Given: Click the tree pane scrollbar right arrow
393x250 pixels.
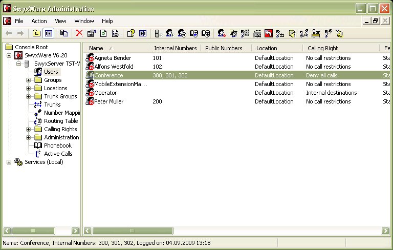Looking at the screenshot, I should point(75,231).
